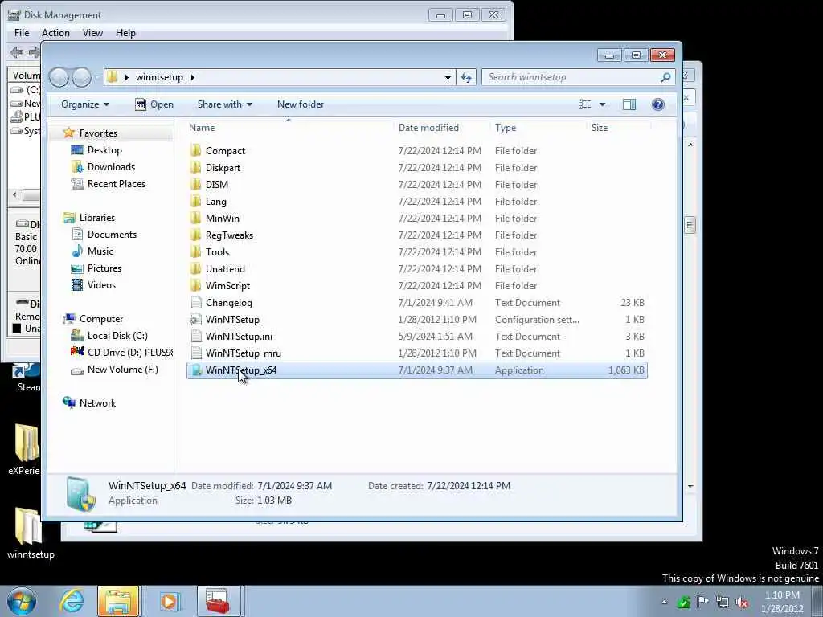Select WinNTSetup.ini file icon
This screenshot has height=617, width=823.
tap(196, 337)
